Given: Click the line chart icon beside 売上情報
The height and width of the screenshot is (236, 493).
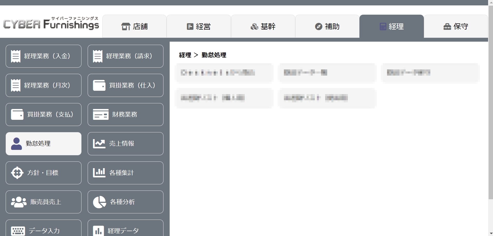Looking at the screenshot, I should click(99, 144).
